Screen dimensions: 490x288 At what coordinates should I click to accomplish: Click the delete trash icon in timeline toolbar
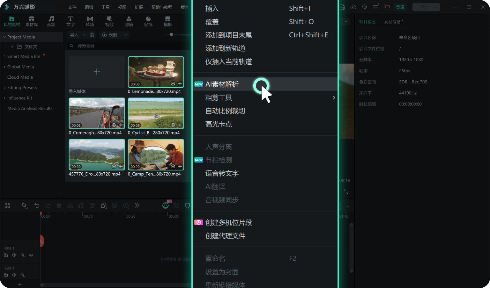coord(59,205)
